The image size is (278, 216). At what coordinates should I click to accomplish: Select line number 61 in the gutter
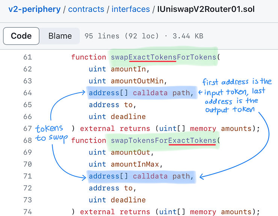tap(27, 57)
